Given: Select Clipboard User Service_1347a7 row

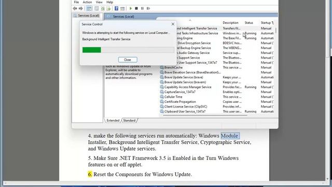Looking at the screenshot, I should (x=216, y=111).
